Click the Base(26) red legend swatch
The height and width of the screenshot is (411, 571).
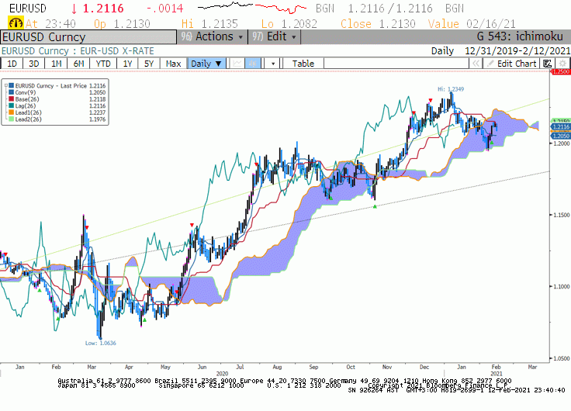coord(12,99)
